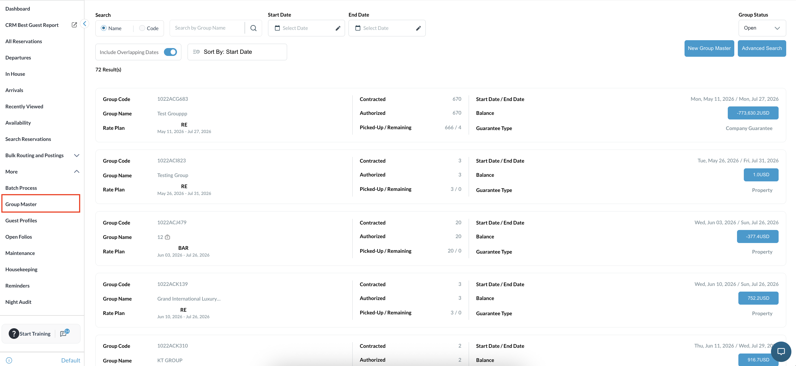Click group code 1022ACJ479
Viewport: 796px width, 366px height.
[x=172, y=222]
